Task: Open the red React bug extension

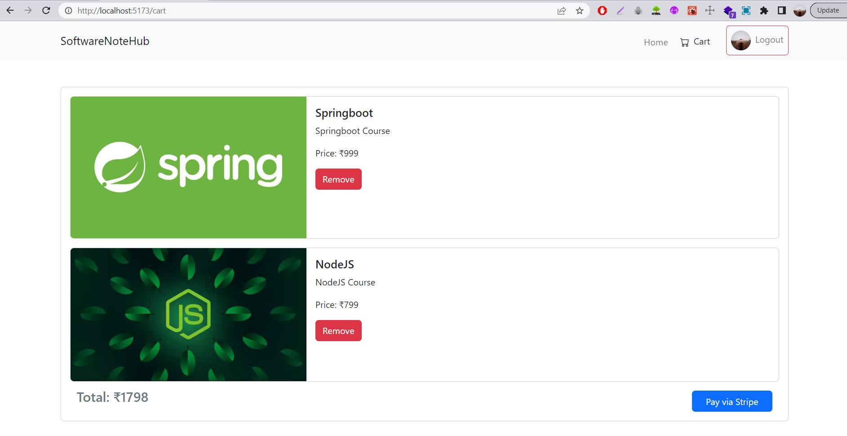Action: 692,10
